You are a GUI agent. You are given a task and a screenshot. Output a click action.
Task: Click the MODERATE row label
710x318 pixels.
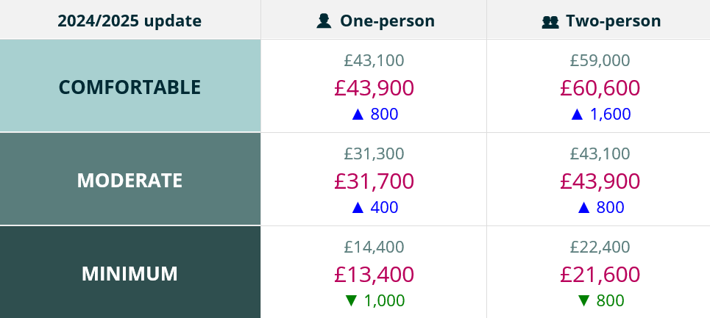pos(129,180)
